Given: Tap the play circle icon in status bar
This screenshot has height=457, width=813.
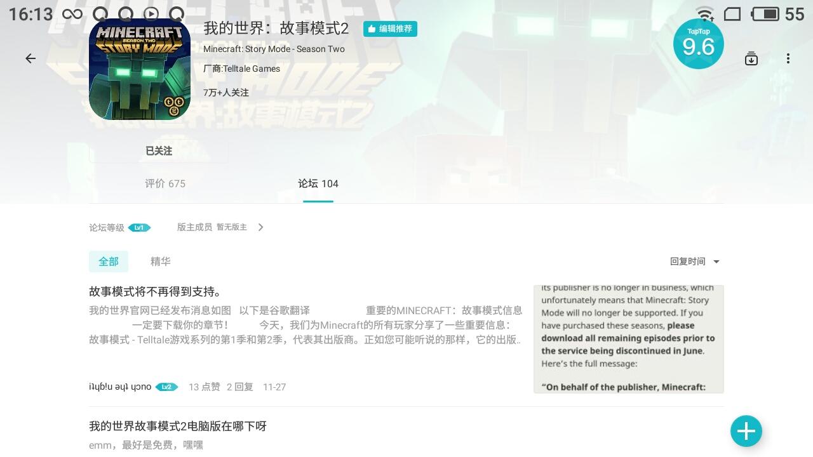Looking at the screenshot, I should (x=151, y=14).
